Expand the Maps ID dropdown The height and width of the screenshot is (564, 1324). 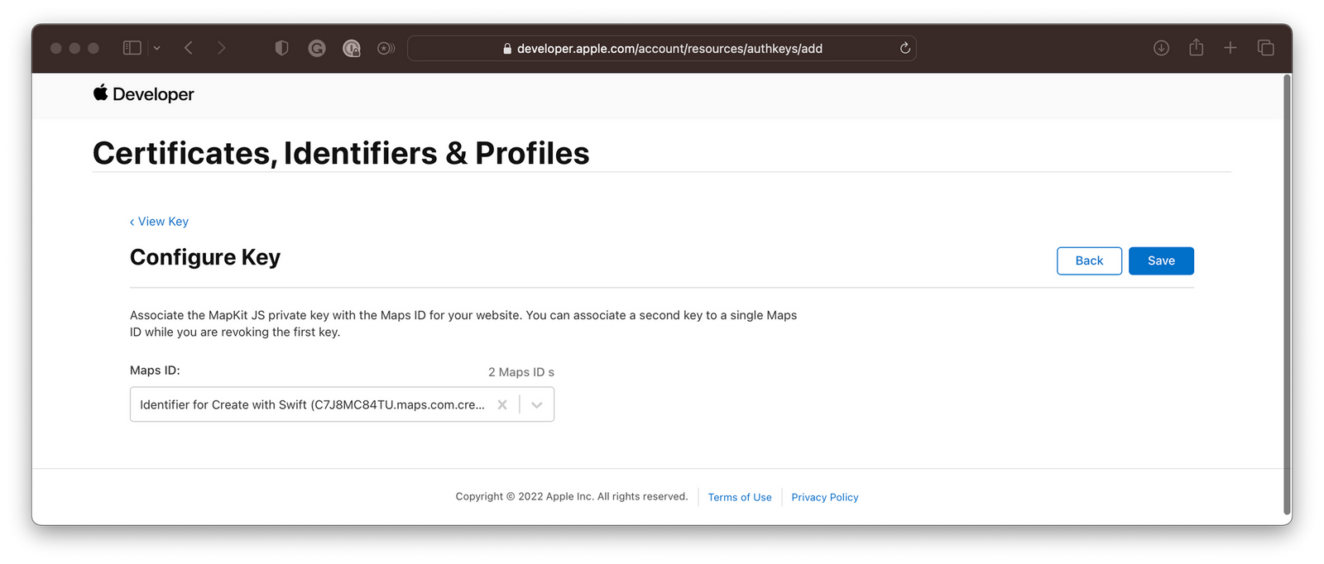537,404
